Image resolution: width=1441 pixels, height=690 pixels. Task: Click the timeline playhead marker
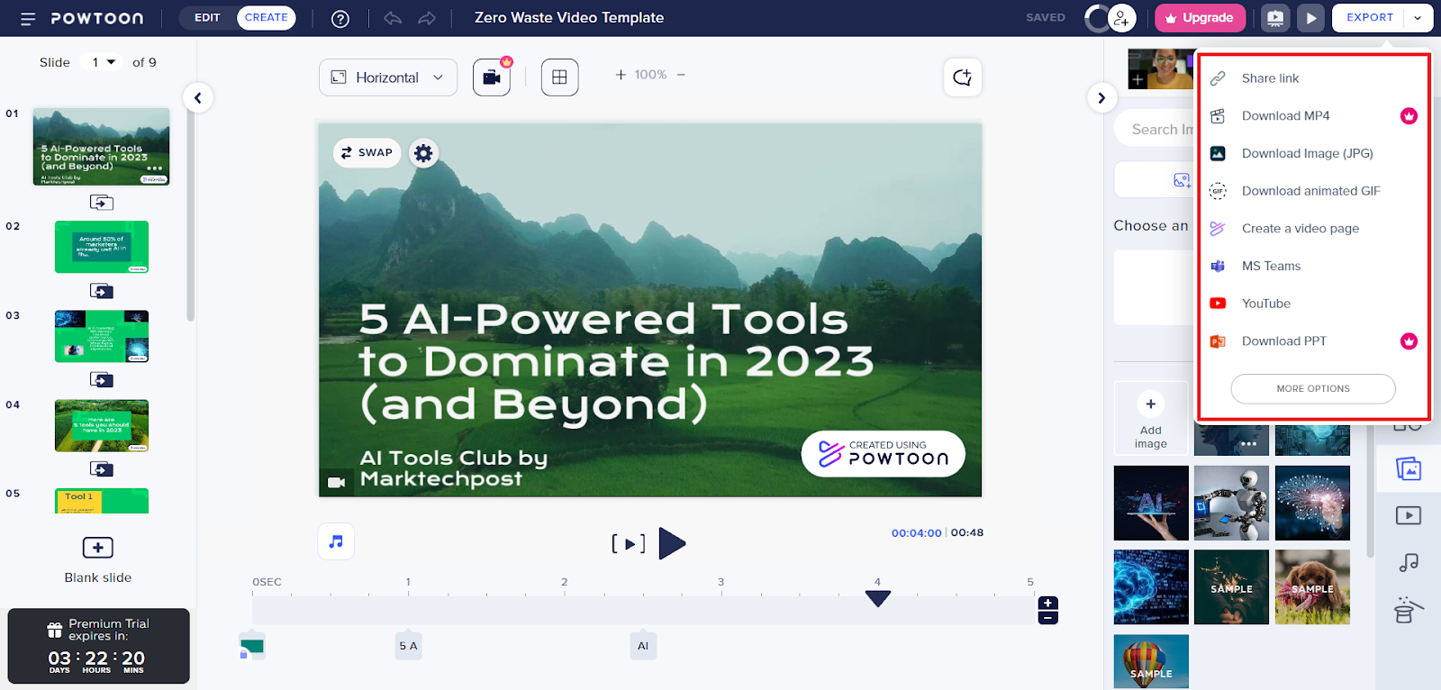[x=877, y=598]
